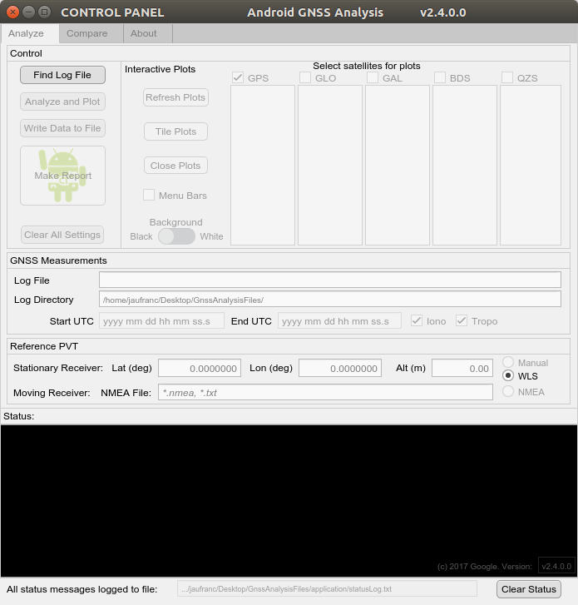Click the Find Log File button

(x=62, y=75)
